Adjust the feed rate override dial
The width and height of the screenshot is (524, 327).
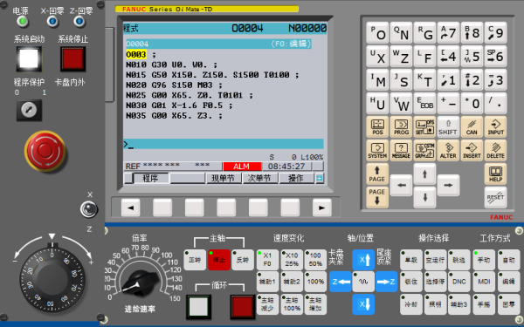pos(140,282)
